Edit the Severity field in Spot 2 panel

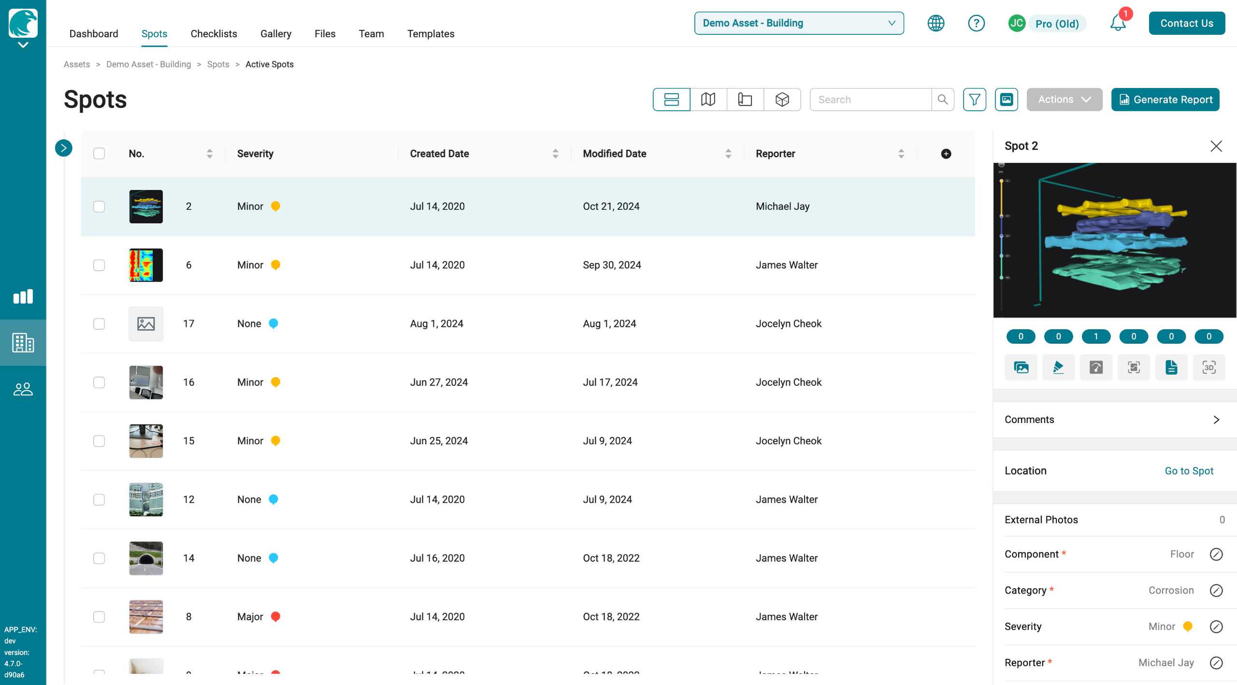point(1216,627)
